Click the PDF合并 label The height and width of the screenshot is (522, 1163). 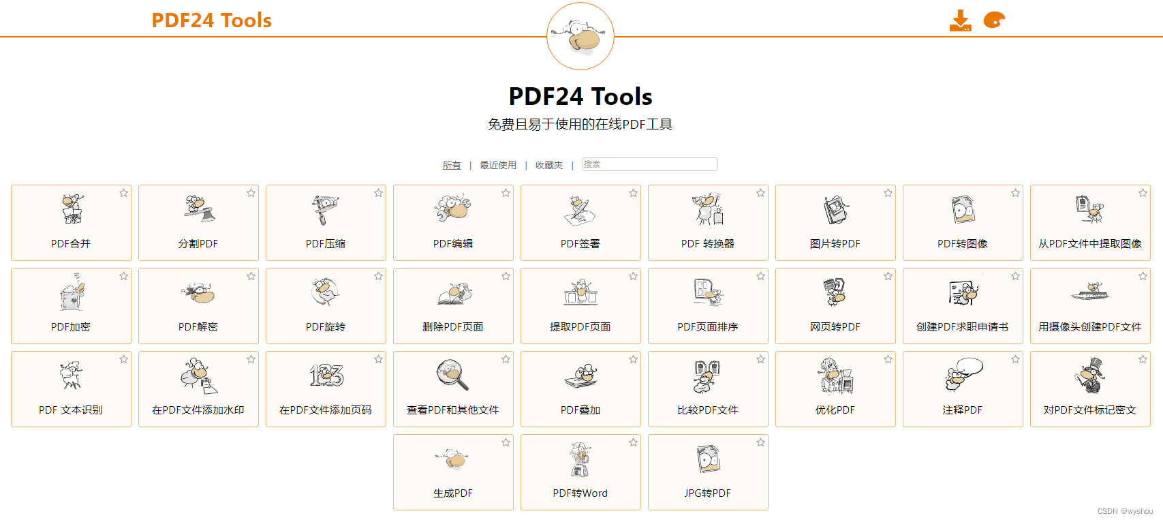click(x=71, y=243)
